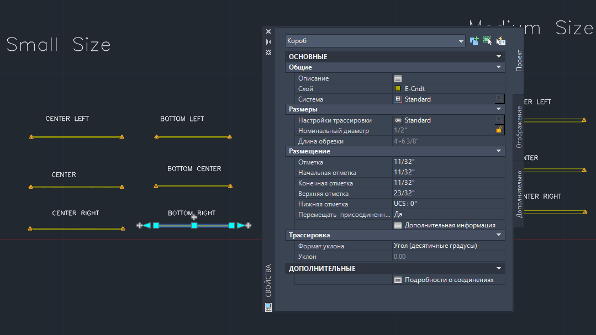
Task: Switch to the Отображение tab
Action: point(519,127)
